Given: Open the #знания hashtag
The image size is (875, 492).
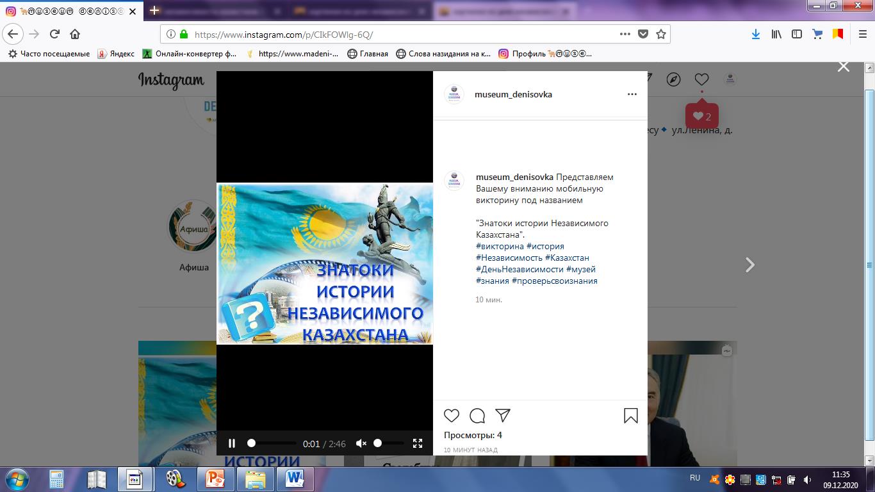Looking at the screenshot, I should click(x=493, y=281).
